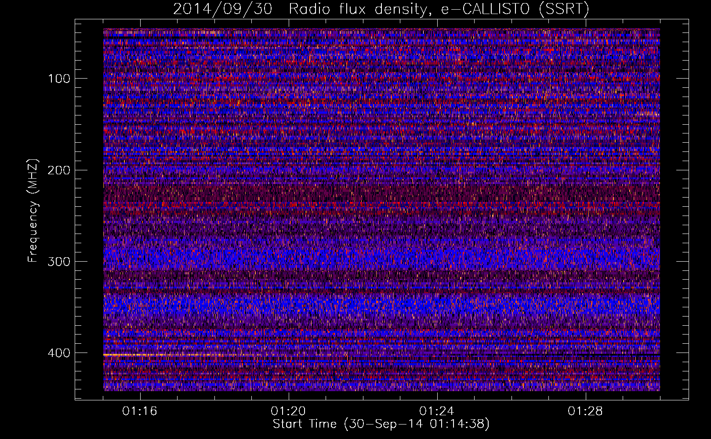The image size is (711, 439).
Task: Click the 300 frequency tick label
Action: 59,262
